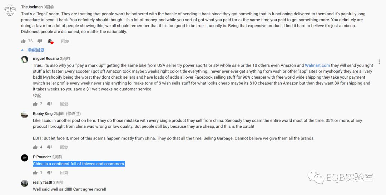Dislike miguel Rosario's reply
The height and width of the screenshot is (195, 386).
pos(50,104)
